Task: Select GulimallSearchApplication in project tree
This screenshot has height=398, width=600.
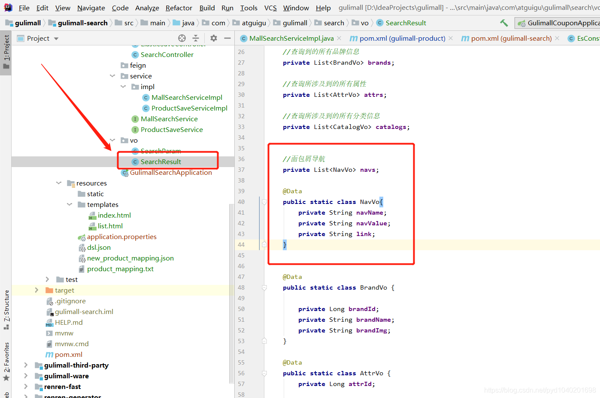Action: click(171, 172)
